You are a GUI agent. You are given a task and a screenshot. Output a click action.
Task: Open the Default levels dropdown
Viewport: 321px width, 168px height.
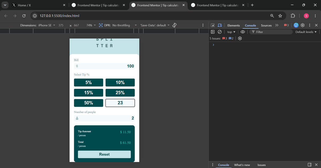click(306, 32)
